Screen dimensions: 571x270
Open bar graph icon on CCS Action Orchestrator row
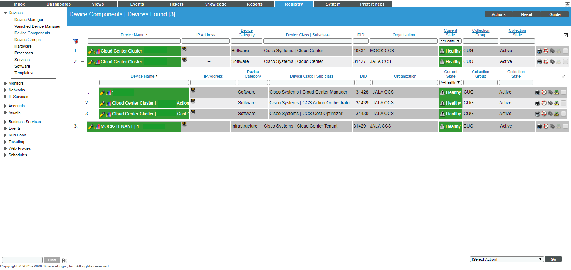108,104
